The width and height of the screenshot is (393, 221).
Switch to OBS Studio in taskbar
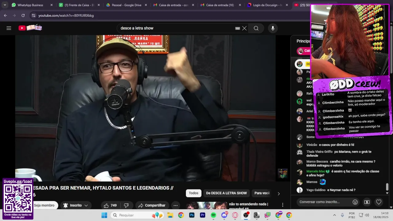[246, 215]
